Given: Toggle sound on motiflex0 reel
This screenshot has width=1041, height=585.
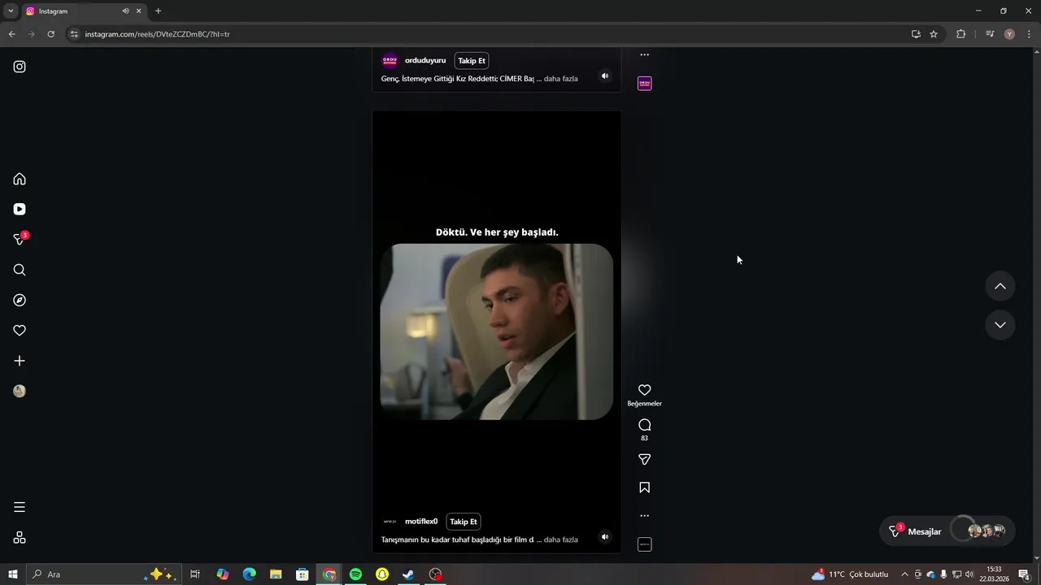Looking at the screenshot, I should coord(604,536).
